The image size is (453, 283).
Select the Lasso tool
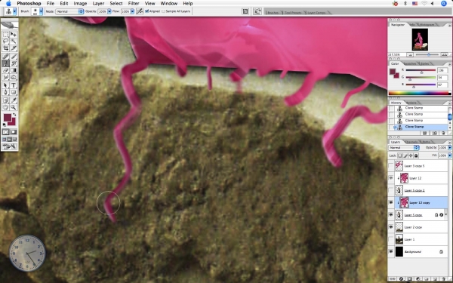[5, 42]
